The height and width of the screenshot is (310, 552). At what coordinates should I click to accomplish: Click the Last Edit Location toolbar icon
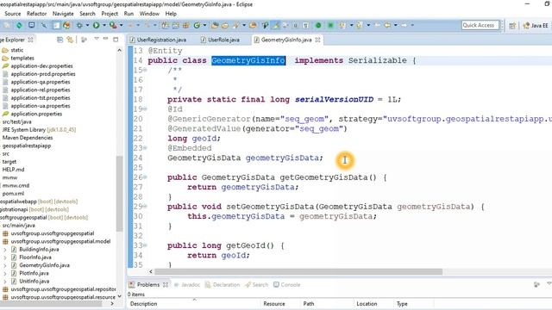(377, 25)
